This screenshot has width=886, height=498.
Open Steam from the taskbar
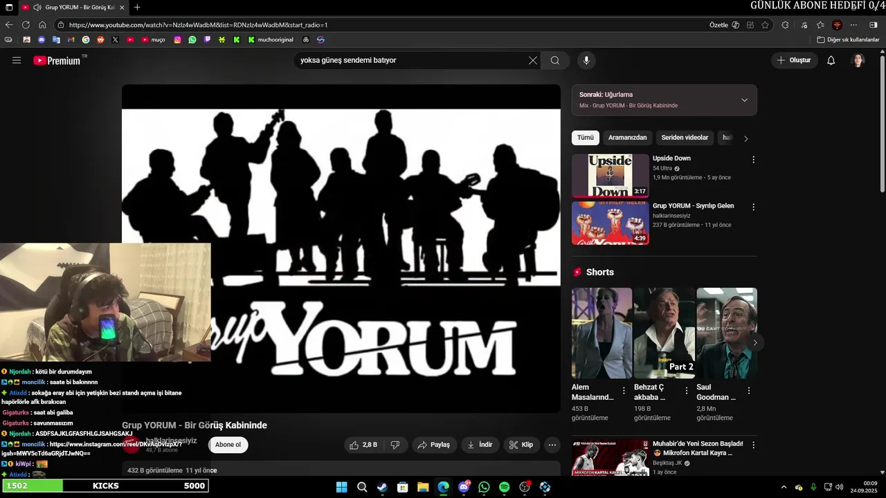[382, 487]
